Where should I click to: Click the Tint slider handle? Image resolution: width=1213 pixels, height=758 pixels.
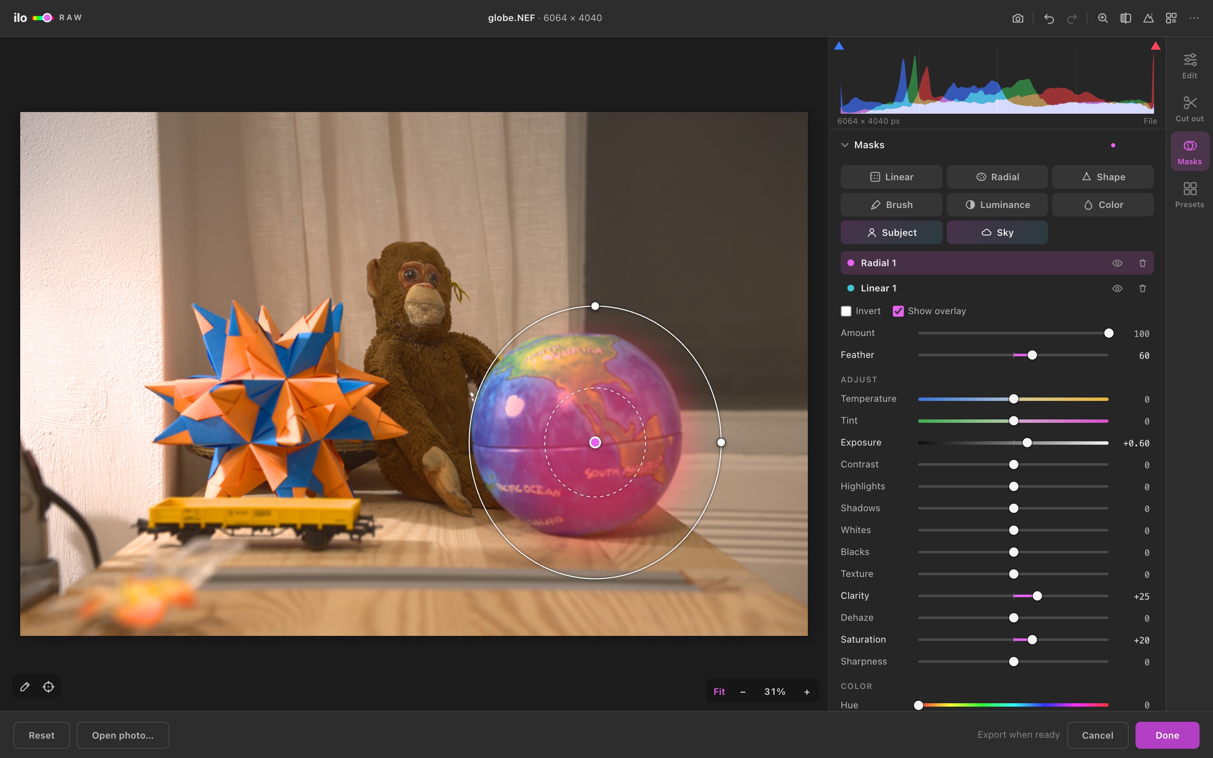pyautogui.click(x=1013, y=421)
